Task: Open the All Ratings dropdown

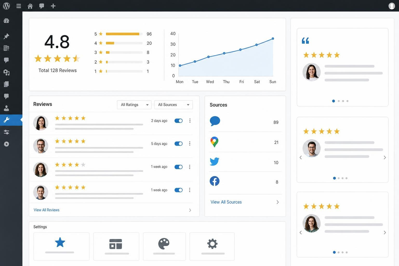Action: (134, 105)
